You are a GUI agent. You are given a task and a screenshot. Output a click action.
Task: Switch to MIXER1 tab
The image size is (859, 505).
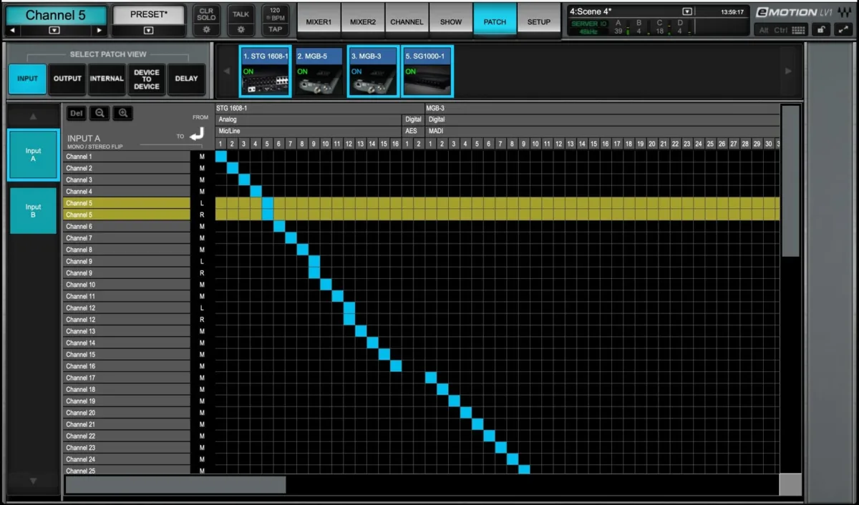319,21
